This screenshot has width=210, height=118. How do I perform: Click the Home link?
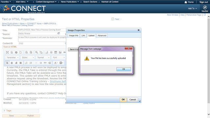pyautogui.click(x=189, y=2)
